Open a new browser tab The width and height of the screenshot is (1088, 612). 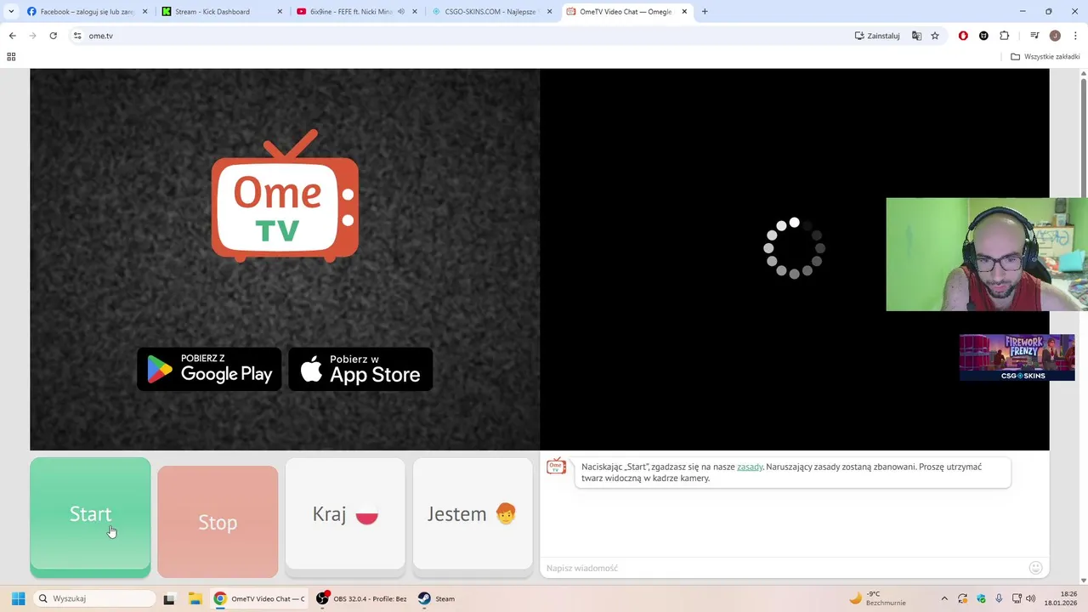click(705, 12)
